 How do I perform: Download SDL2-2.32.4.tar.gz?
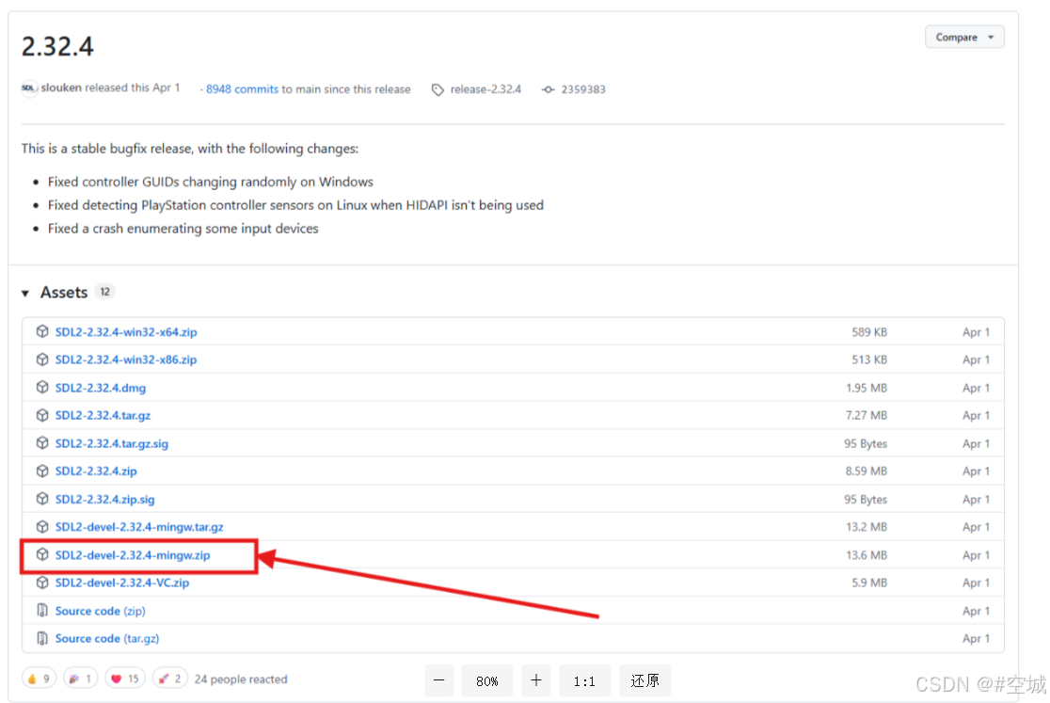pyautogui.click(x=103, y=416)
